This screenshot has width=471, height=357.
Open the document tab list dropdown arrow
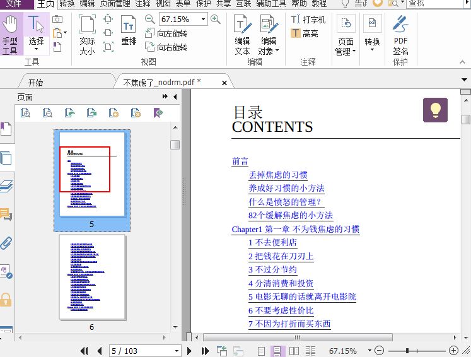pos(464,79)
